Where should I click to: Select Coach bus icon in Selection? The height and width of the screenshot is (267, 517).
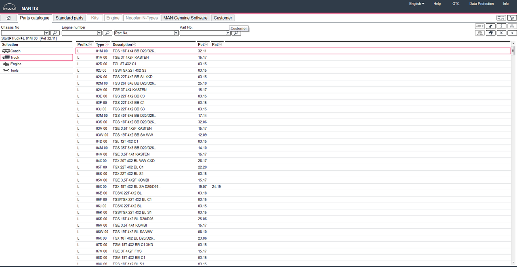[6, 51]
